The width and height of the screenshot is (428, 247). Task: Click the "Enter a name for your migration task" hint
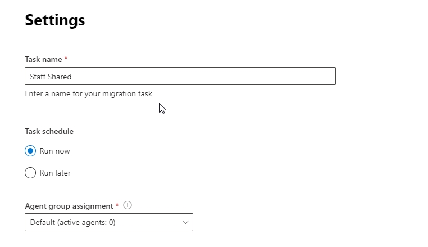point(89,94)
